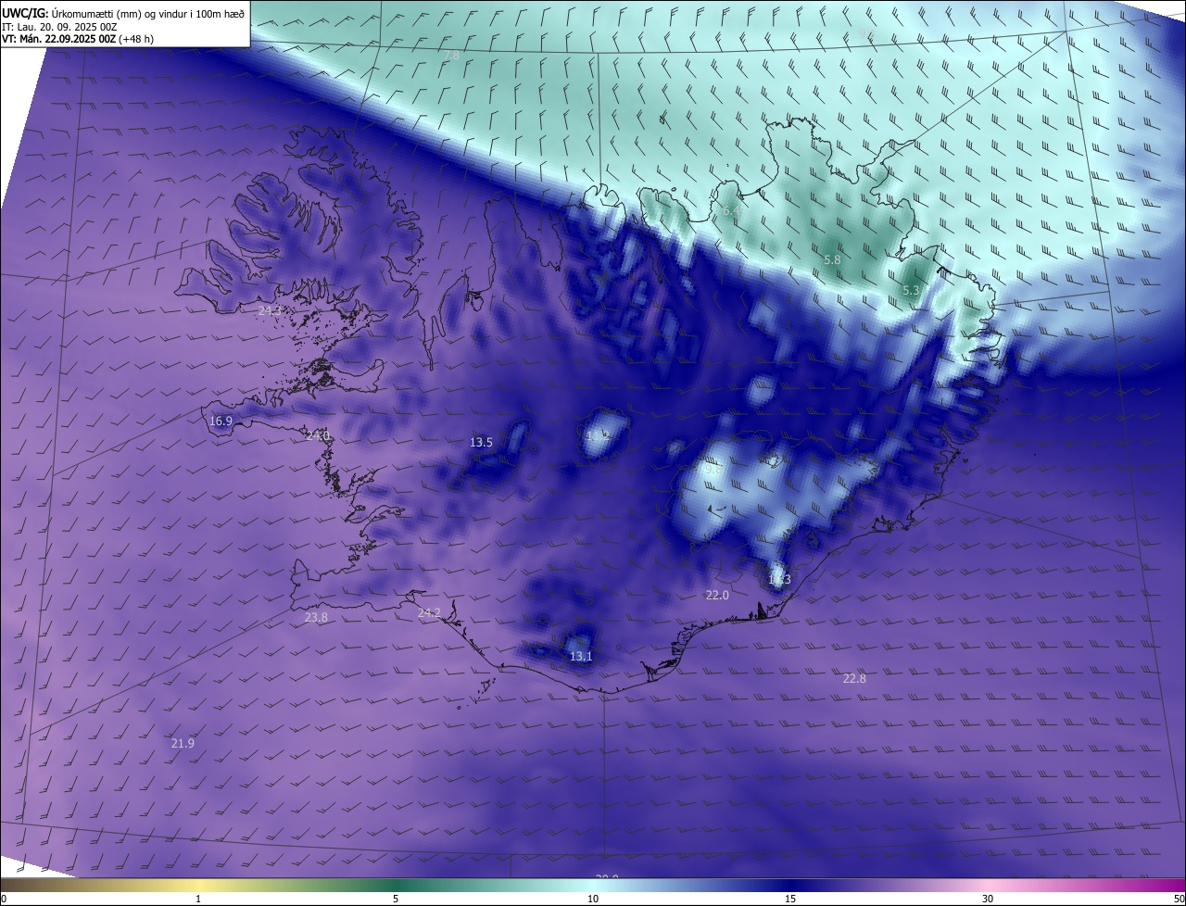Click the 22.8 value label over the ocean
This screenshot has width=1186, height=906.
854,679
